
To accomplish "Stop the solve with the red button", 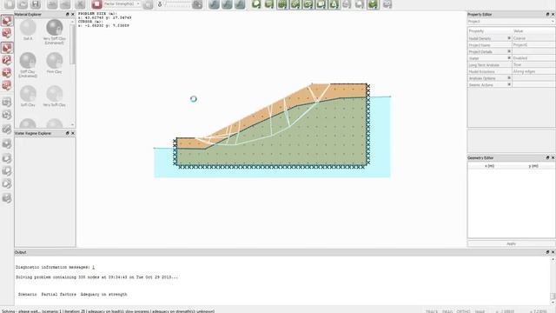I will (x=96, y=3).
